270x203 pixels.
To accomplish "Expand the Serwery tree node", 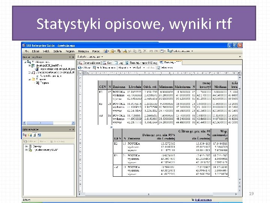I will point(26,146).
